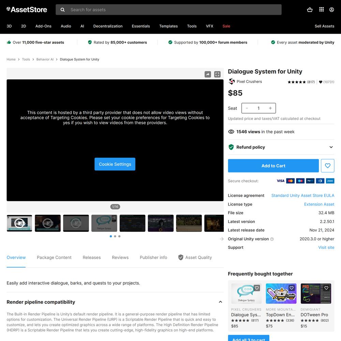The image size is (341, 341).
Task: Collapse Render pipeline compatibility section
Action: [220, 302]
